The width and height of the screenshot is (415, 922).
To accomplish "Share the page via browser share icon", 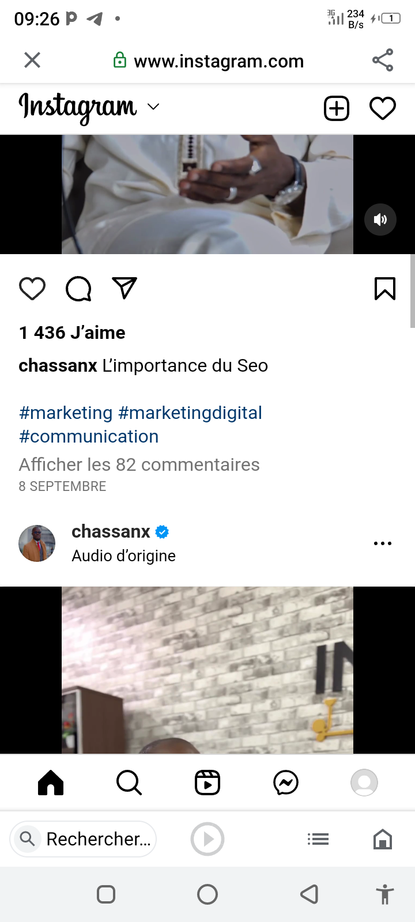I will point(383,60).
